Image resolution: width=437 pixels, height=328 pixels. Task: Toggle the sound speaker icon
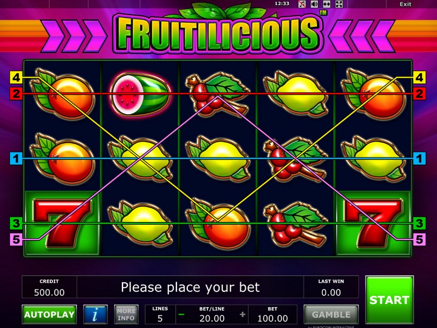tap(315, 4)
